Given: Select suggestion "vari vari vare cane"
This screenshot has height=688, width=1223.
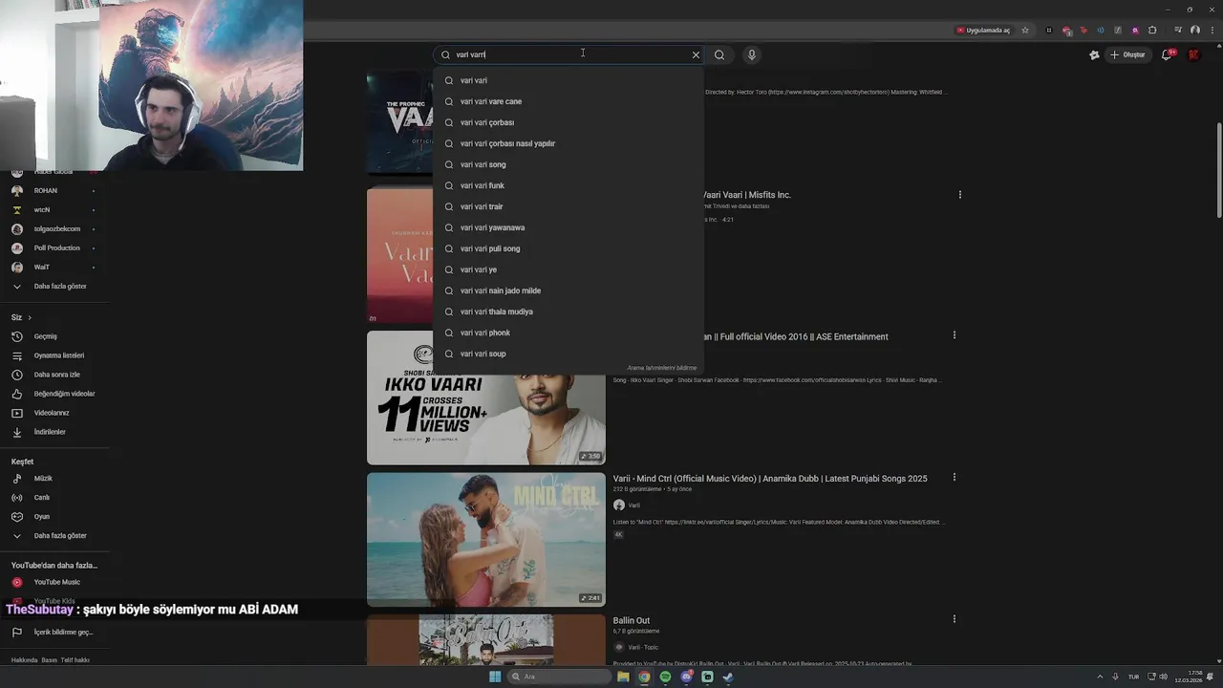Looking at the screenshot, I should point(569,101).
